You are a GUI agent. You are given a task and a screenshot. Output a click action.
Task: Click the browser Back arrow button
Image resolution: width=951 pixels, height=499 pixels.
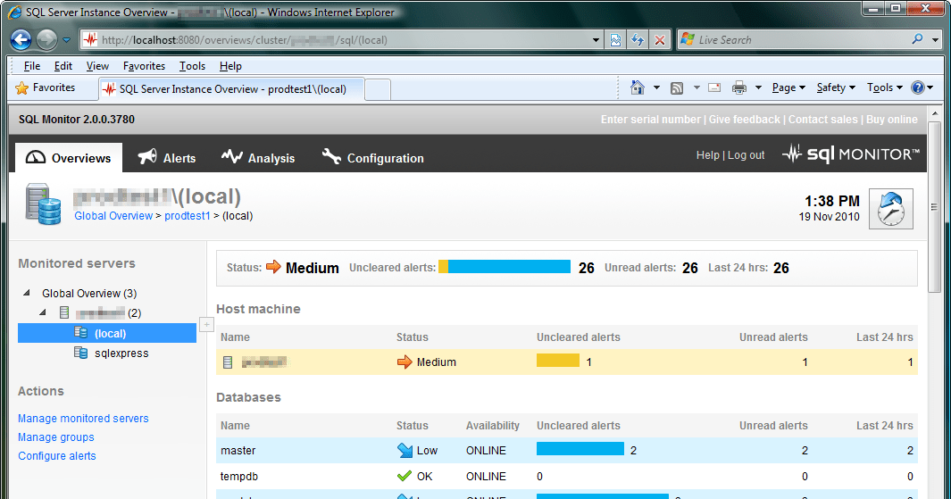tap(21, 40)
